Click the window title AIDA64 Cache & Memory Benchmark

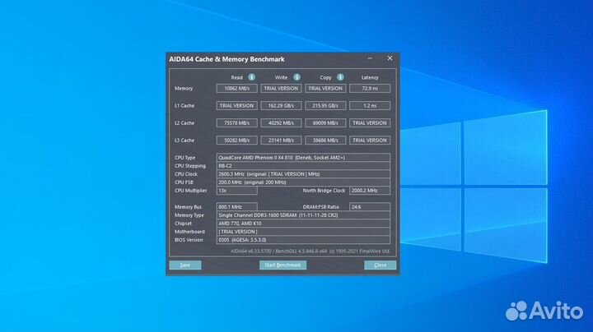226,59
